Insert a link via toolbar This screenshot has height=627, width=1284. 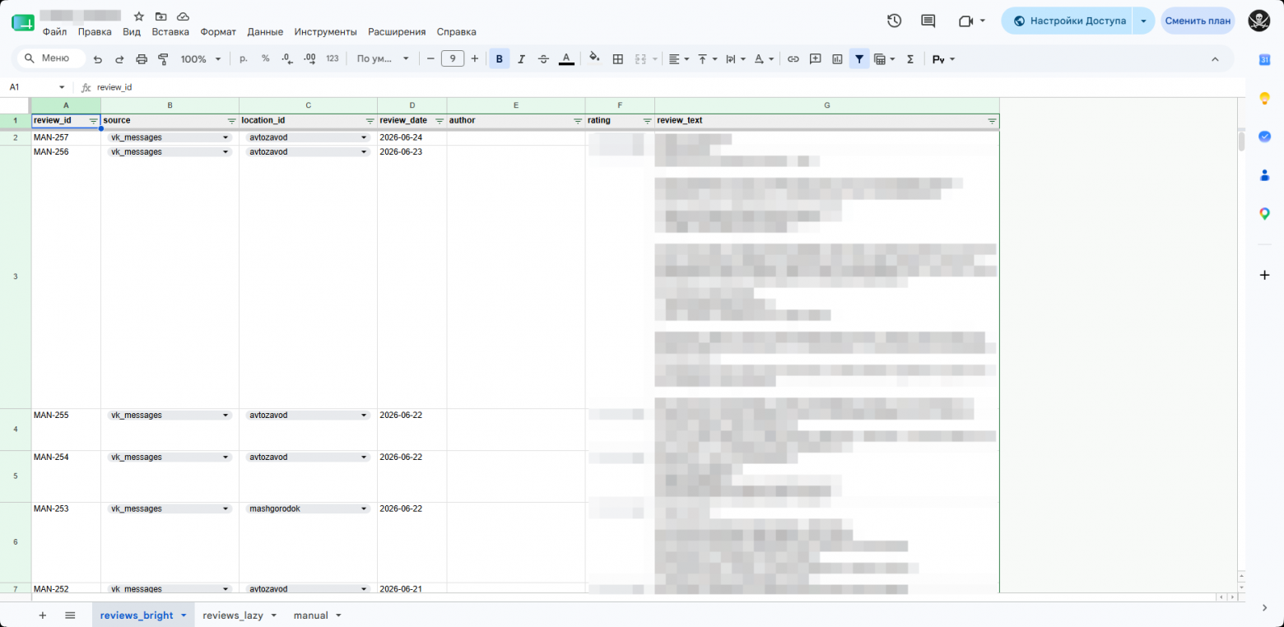(x=793, y=58)
